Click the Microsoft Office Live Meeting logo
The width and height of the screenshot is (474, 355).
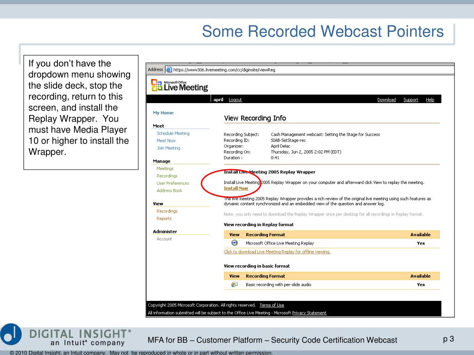point(180,86)
